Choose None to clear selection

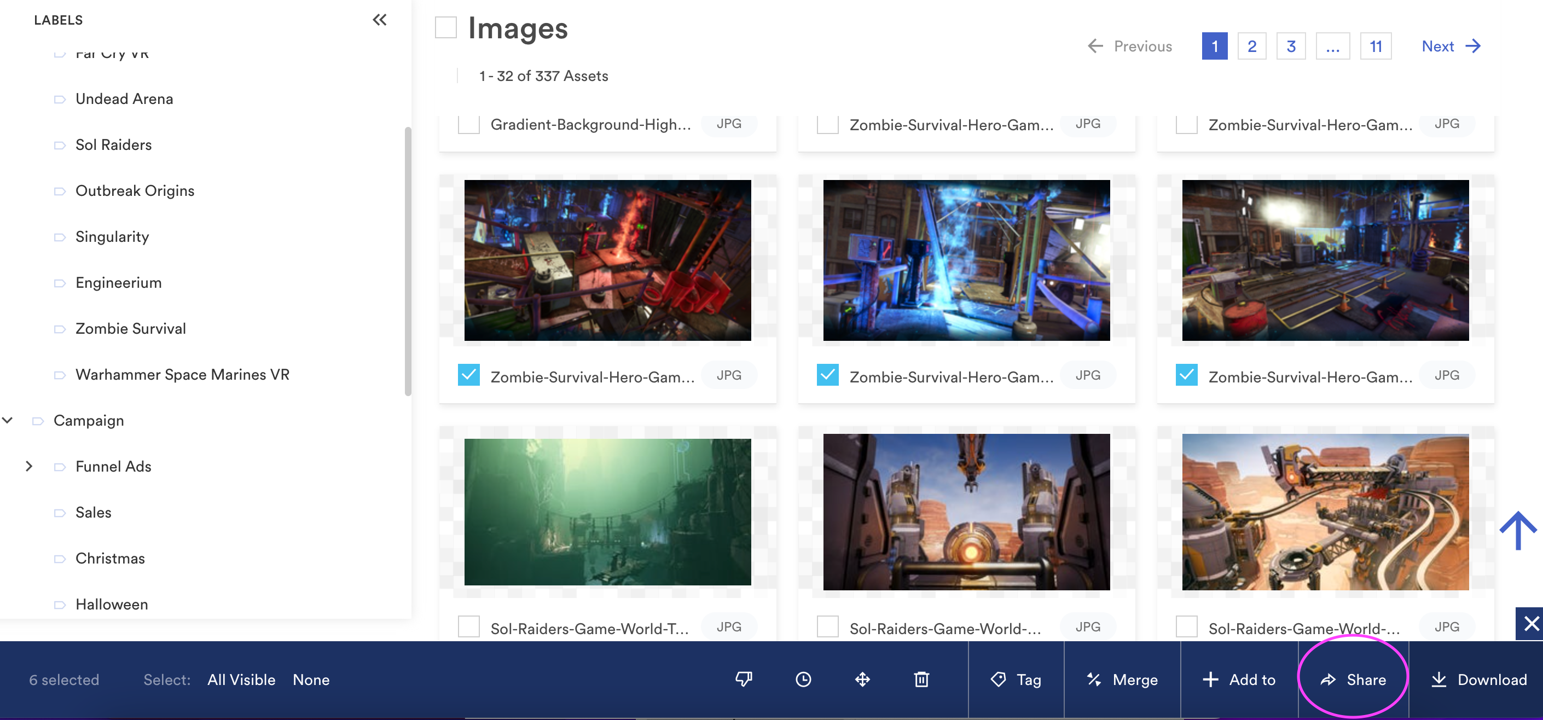pos(311,680)
